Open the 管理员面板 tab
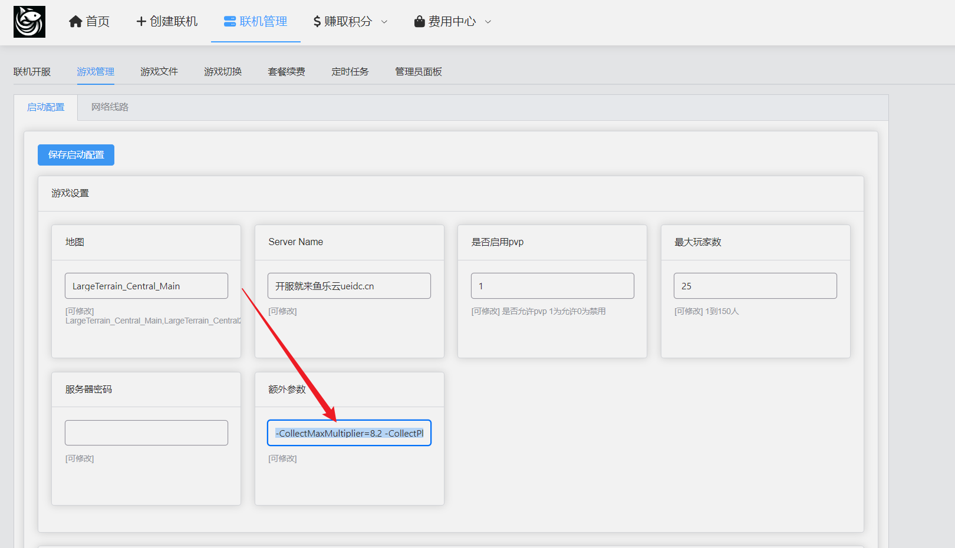 point(419,72)
